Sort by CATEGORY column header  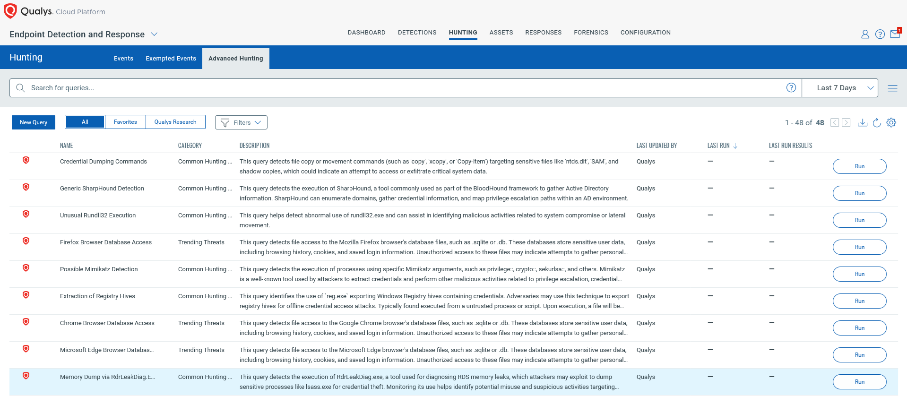[x=190, y=146]
